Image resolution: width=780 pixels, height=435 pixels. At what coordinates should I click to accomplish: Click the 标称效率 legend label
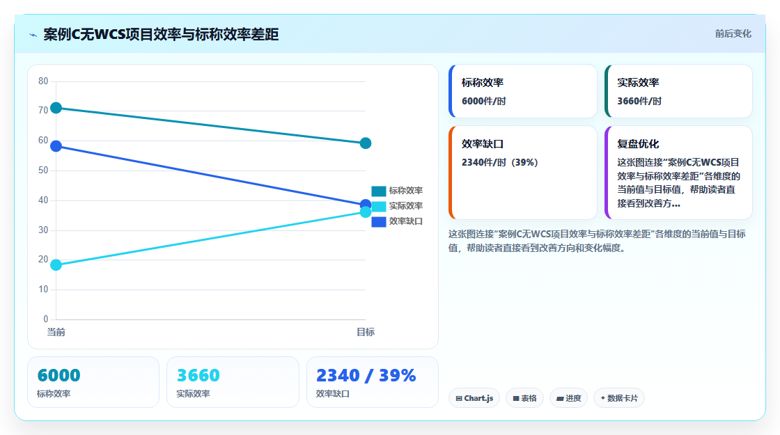(x=406, y=191)
